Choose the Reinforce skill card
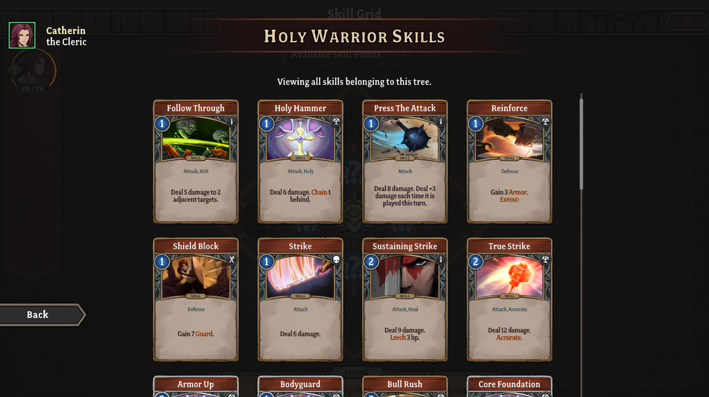This screenshot has width=709, height=397. [x=509, y=162]
